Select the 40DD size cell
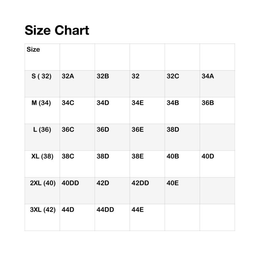This screenshot has width=259, height=257. [70, 183]
